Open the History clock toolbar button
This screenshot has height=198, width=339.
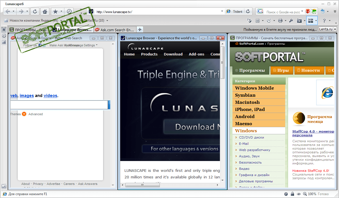pos(69,11)
